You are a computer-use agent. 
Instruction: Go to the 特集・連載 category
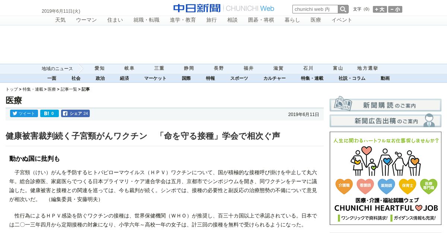pos(312,78)
